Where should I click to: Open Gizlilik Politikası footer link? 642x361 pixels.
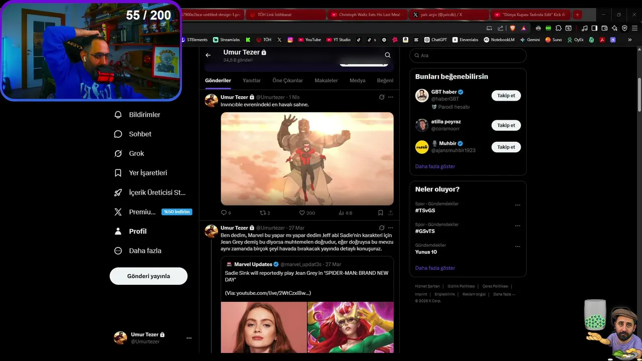tap(461, 286)
